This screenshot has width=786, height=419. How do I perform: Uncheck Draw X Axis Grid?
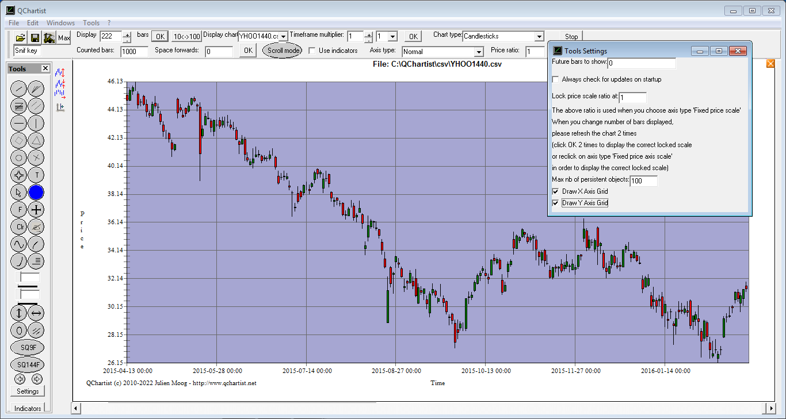[x=555, y=191]
